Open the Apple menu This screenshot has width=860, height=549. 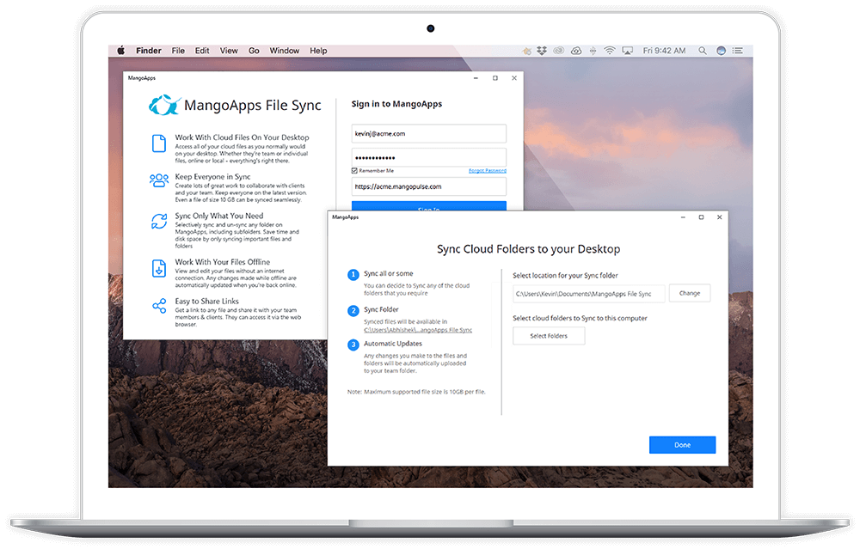[x=120, y=51]
